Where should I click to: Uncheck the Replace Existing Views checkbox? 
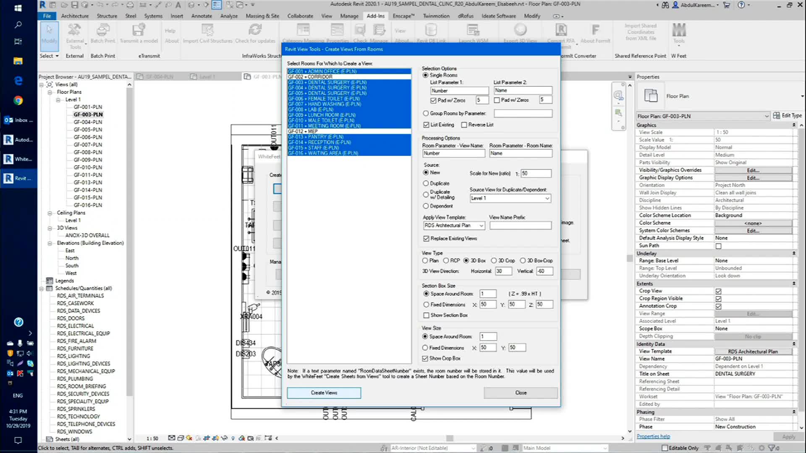point(427,238)
